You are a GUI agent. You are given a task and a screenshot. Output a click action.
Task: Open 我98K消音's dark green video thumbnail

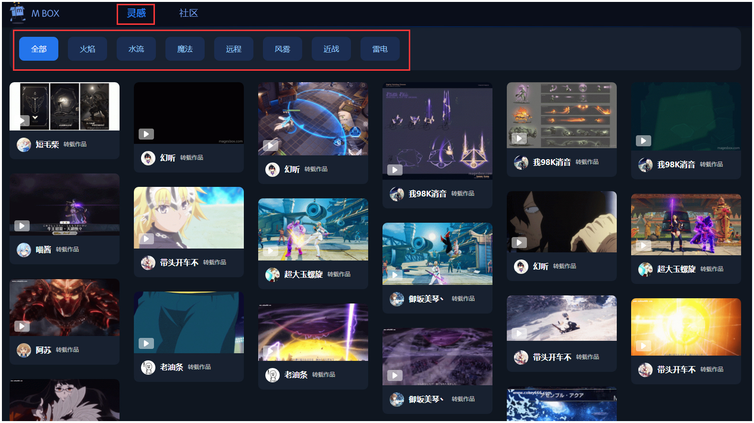pos(686,117)
